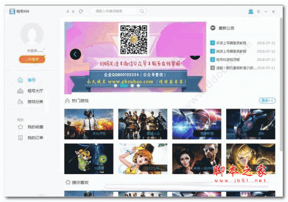
Task: Click the QR code in banner
Action: coord(133,39)
